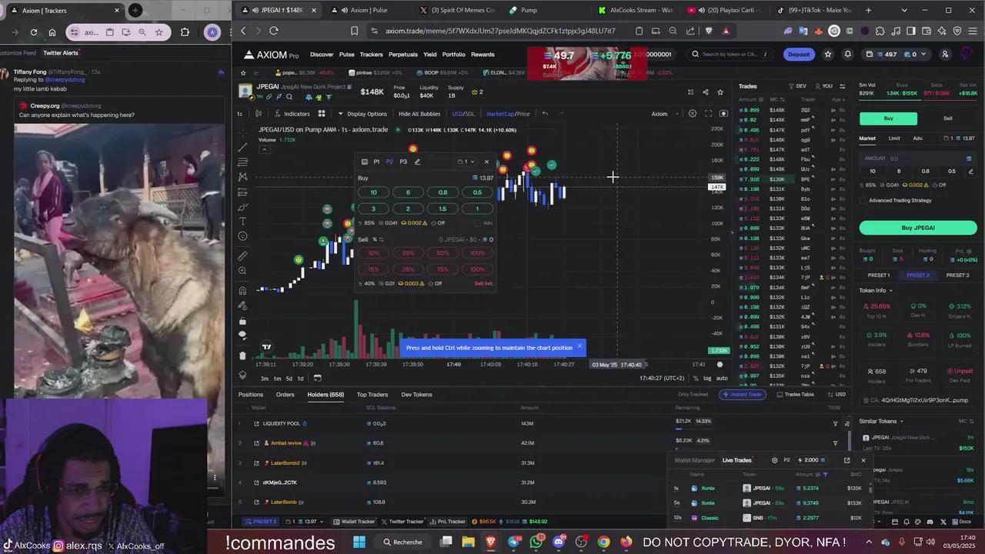Edit the presets in the floating buy panel
The width and height of the screenshot is (985, 554).
click(417, 162)
